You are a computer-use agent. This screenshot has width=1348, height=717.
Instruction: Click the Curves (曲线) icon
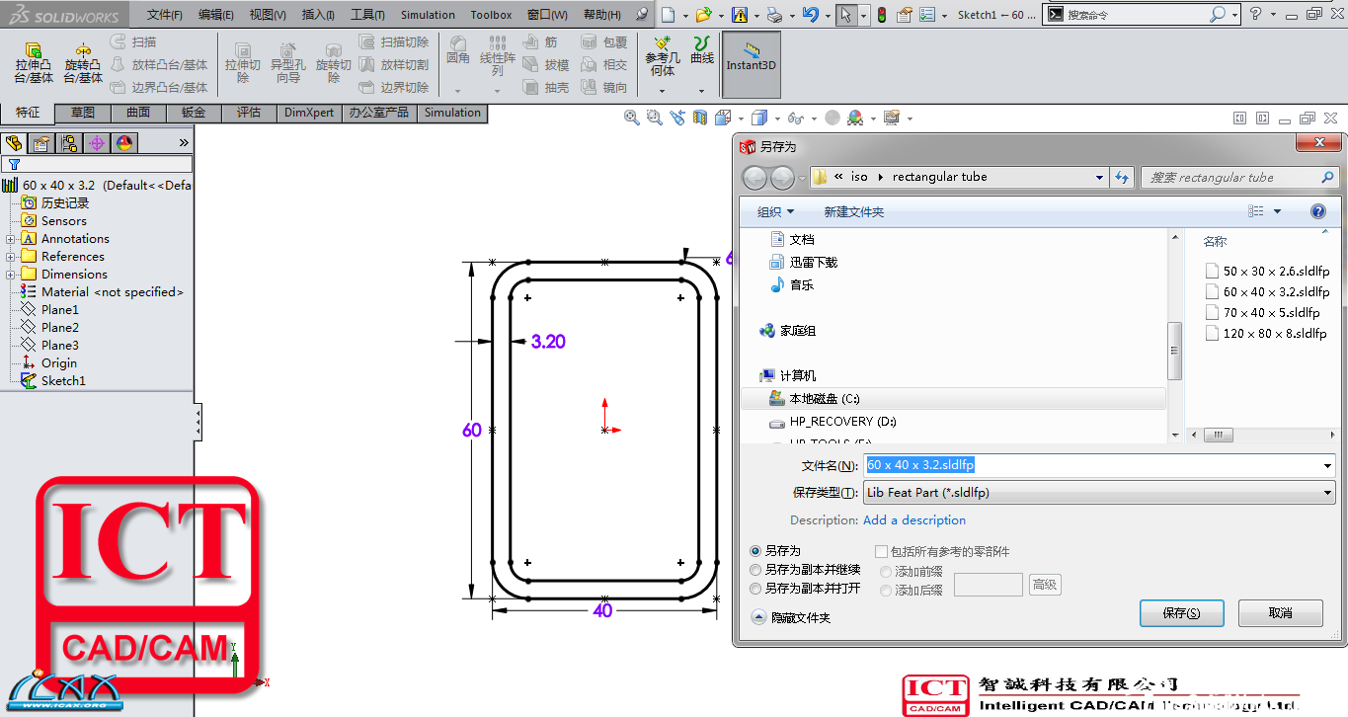[x=701, y=49]
